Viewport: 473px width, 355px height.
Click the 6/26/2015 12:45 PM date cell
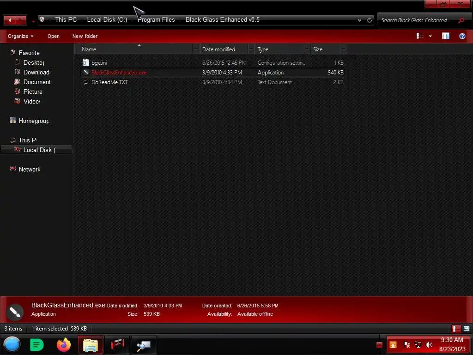click(x=224, y=63)
